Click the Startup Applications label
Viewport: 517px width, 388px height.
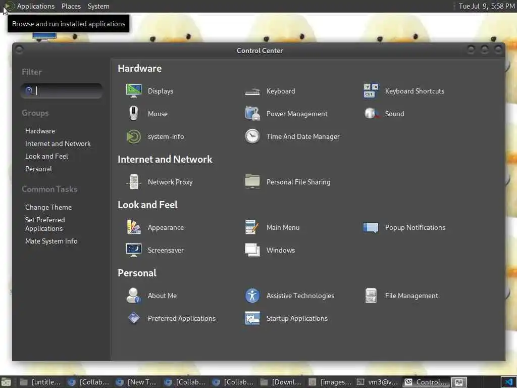point(297,319)
